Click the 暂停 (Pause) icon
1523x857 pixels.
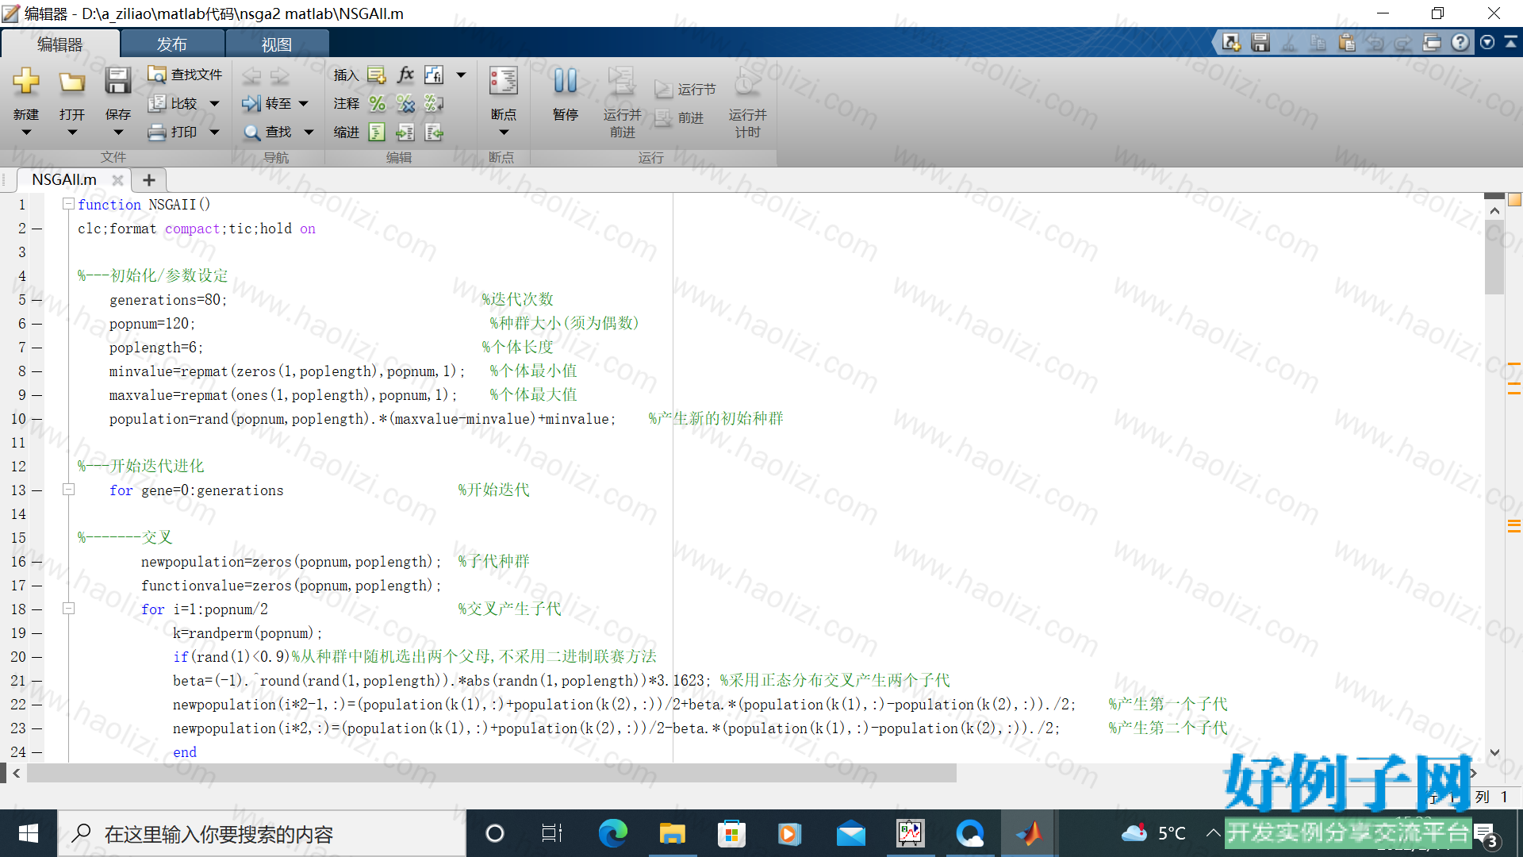tap(566, 80)
